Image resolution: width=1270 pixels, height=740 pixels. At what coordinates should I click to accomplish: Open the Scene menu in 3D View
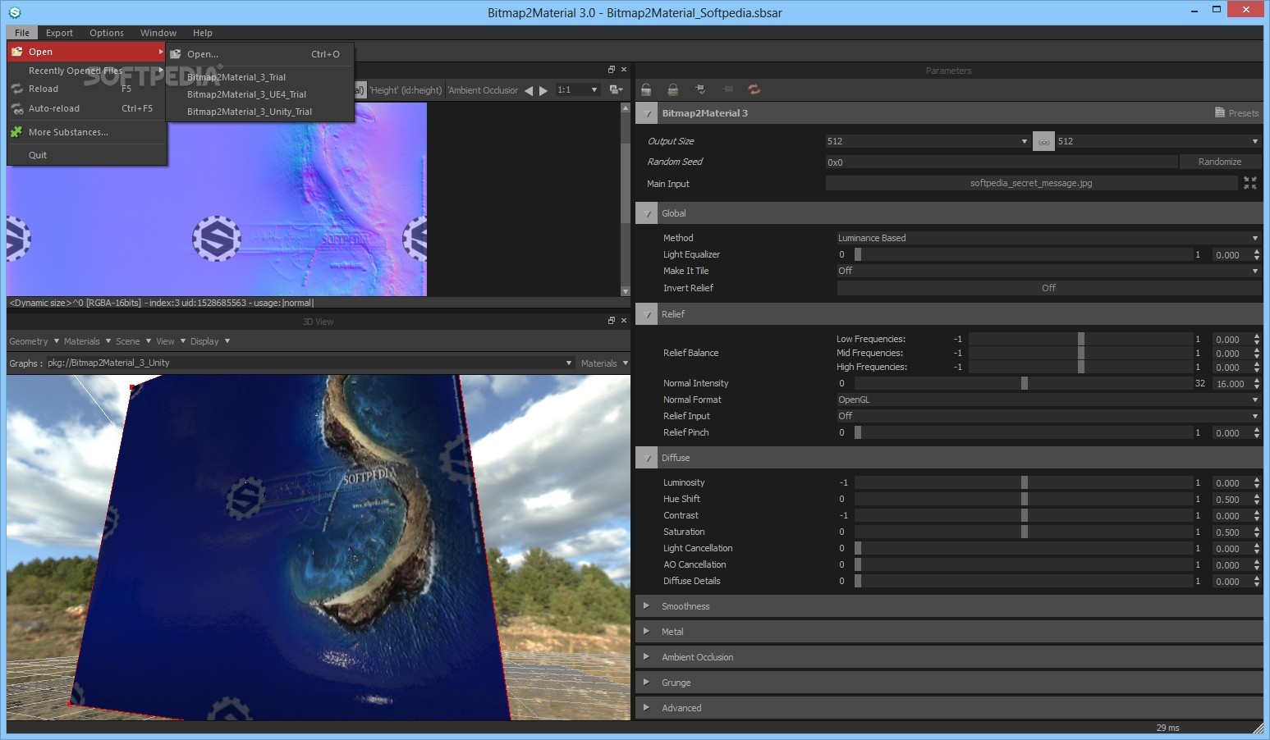[133, 341]
